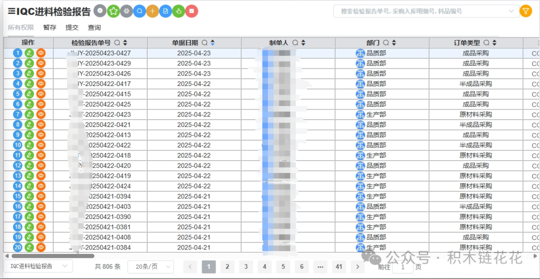Open the 20条/页 page size dropdown
Image resolution: width=540 pixels, height=279 pixels.
150,267
